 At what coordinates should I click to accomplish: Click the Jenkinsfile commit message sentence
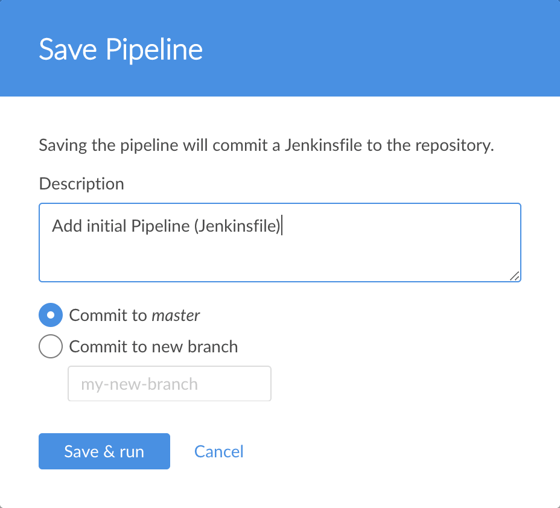pos(266,145)
